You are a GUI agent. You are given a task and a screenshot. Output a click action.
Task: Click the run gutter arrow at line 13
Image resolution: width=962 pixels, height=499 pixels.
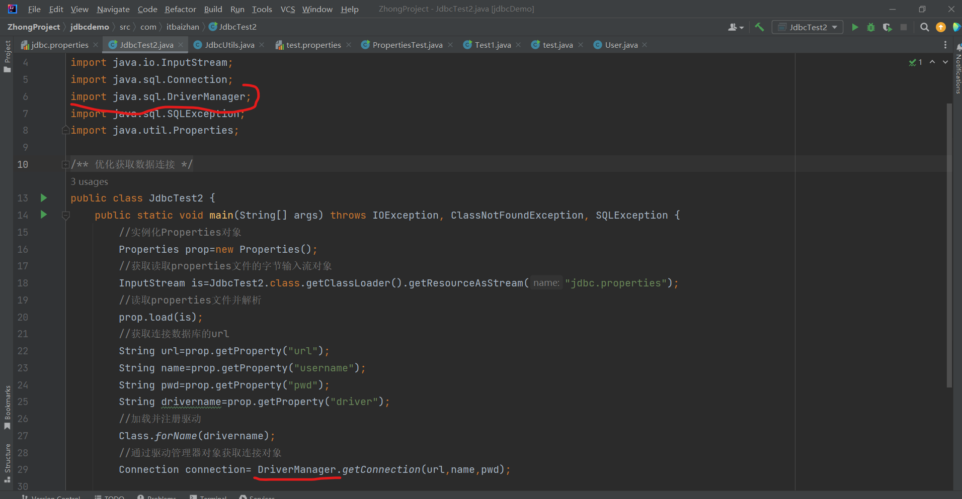pyautogui.click(x=44, y=198)
